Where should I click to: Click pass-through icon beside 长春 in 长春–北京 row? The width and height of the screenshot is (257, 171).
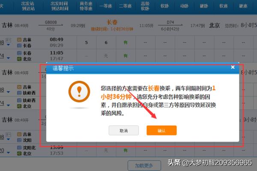click(x=19, y=53)
